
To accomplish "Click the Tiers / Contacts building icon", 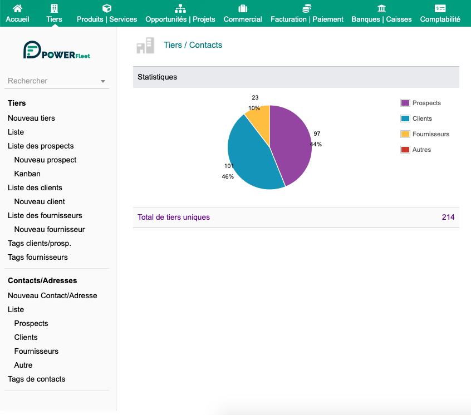I will pyautogui.click(x=145, y=45).
